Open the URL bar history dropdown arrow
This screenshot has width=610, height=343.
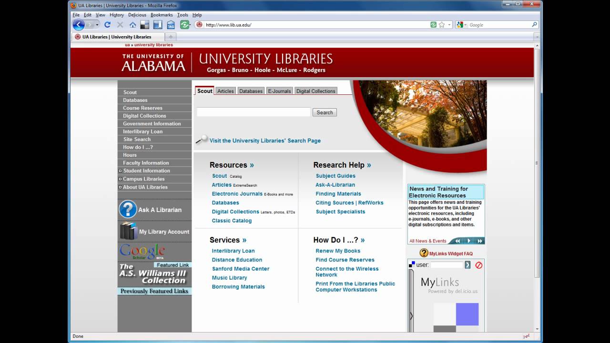pyautogui.click(x=449, y=25)
